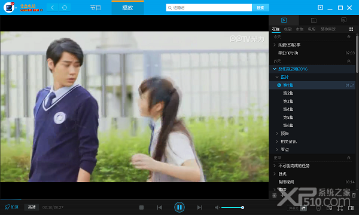Image resolution: width=359 pixels, height=215 pixels.
Task: Toggle the playlist side panel icon
Action: click(351, 208)
